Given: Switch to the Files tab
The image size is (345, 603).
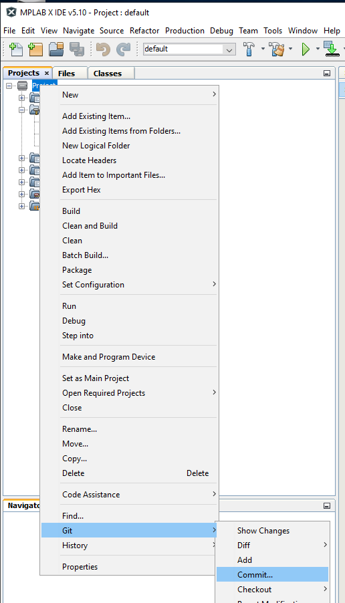Looking at the screenshot, I should pos(67,74).
